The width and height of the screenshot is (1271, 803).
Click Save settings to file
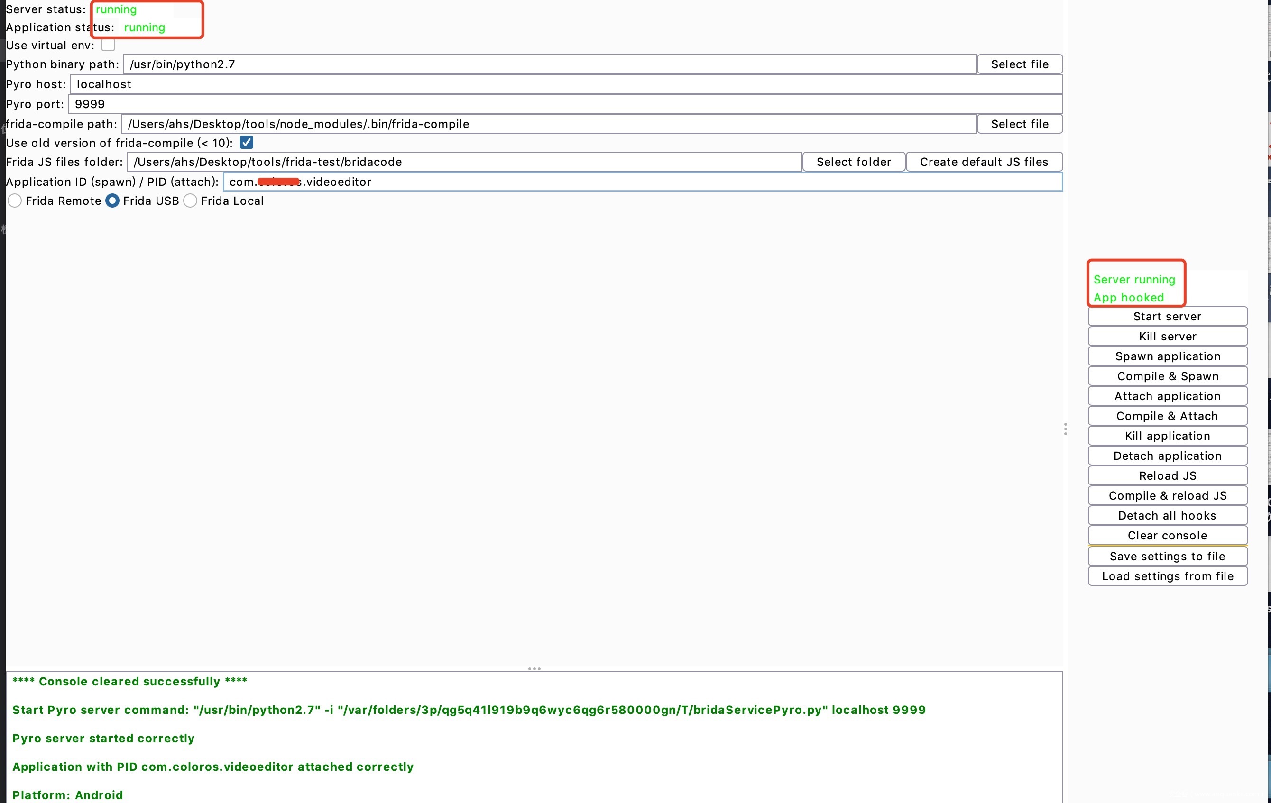(x=1167, y=557)
